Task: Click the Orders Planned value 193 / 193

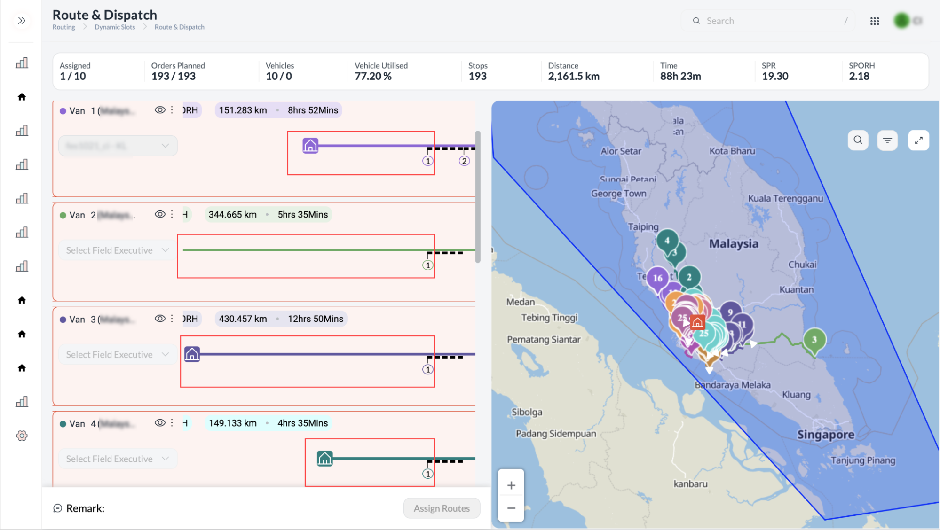Action: pos(173,76)
